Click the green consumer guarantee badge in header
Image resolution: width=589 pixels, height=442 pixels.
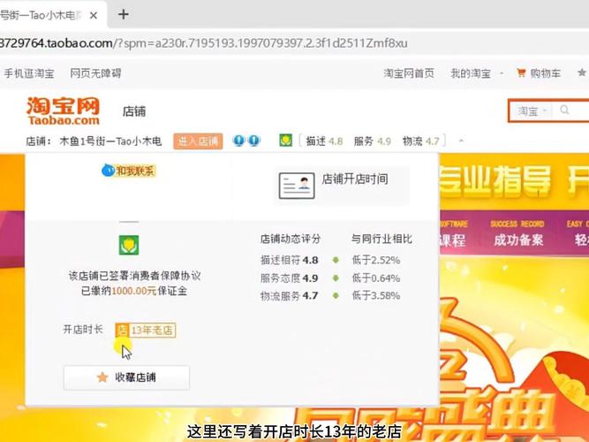coord(286,141)
